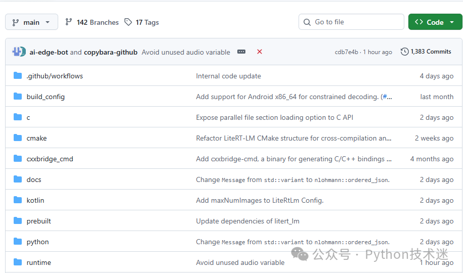463x273 pixels.
Task: Click the branches icon next to 142 Branches
Action: coord(68,22)
